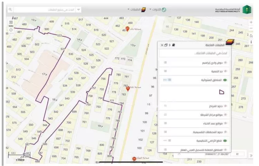Click the stacked layers icon at the panel corner
259x166 pixels.
pos(230,42)
